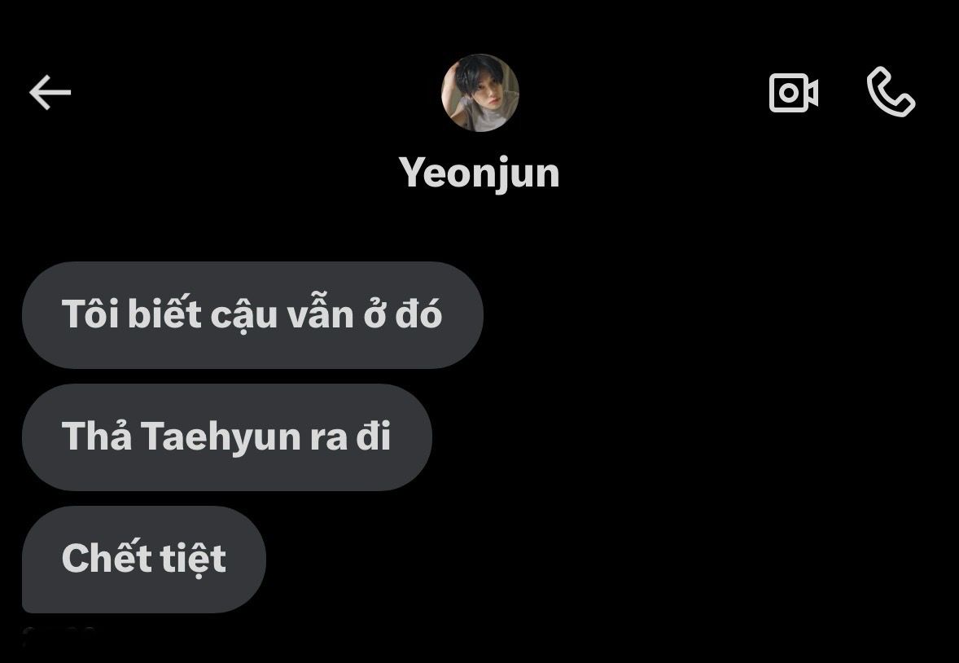Open chat details via Yeonjun name
Screen dimensions: 959x663
[479, 173]
